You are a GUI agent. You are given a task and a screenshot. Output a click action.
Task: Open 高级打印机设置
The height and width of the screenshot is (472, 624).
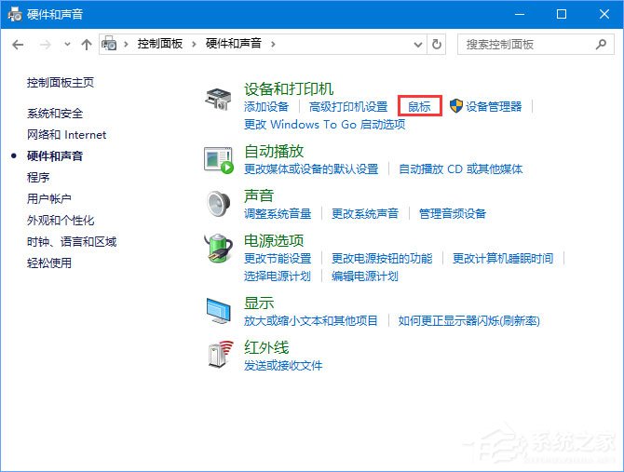(x=348, y=106)
